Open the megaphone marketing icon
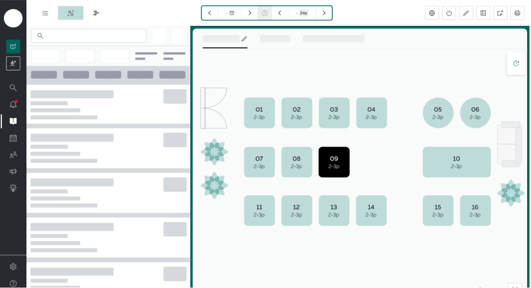The height and width of the screenshot is (288, 531). coord(13,172)
